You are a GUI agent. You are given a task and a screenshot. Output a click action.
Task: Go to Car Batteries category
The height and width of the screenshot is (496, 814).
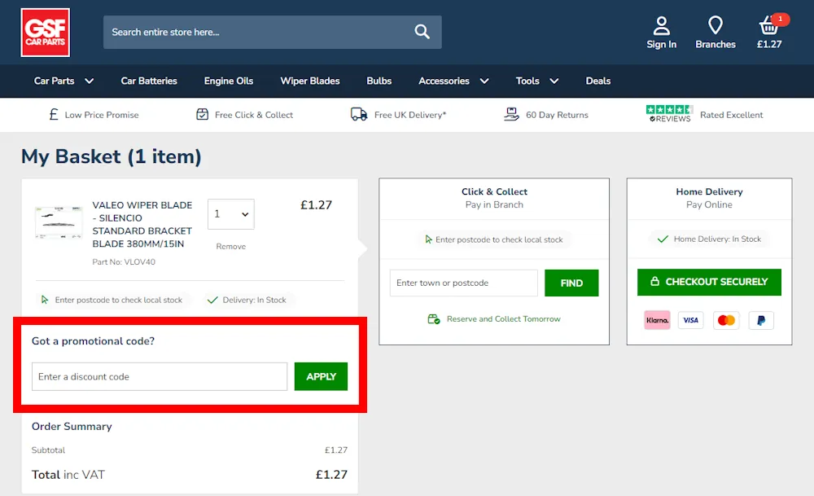click(x=149, y=81)
